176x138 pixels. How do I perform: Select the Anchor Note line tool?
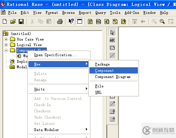[x=112, y=55]
